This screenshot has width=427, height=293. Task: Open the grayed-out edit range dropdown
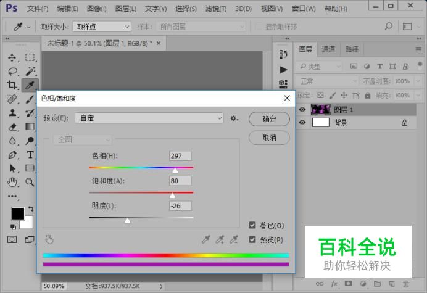82,139
